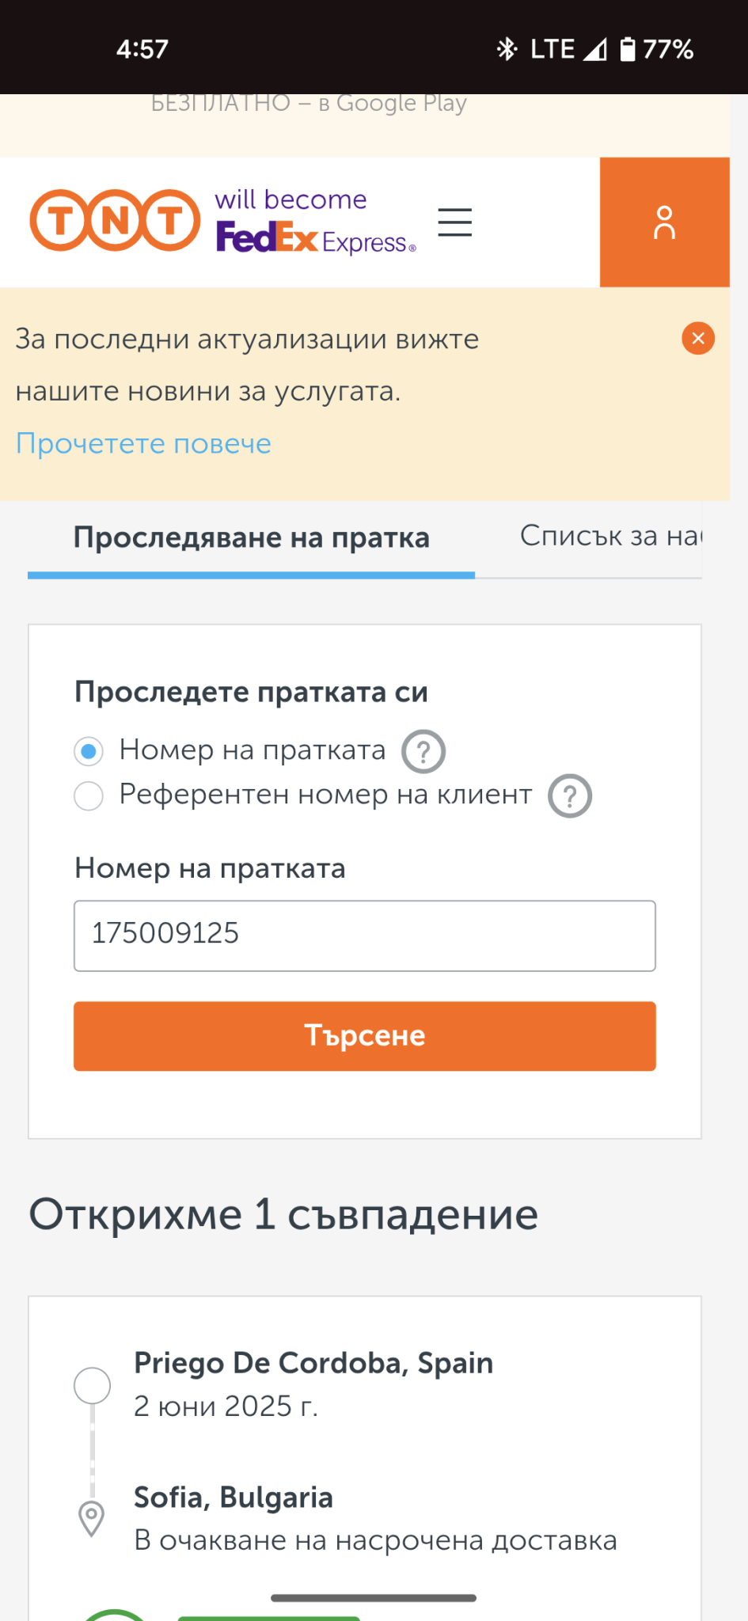The width and height of the screenshot is (748, 1621).
Task: Open the Прочетете повече link
Action: (143, 443)
